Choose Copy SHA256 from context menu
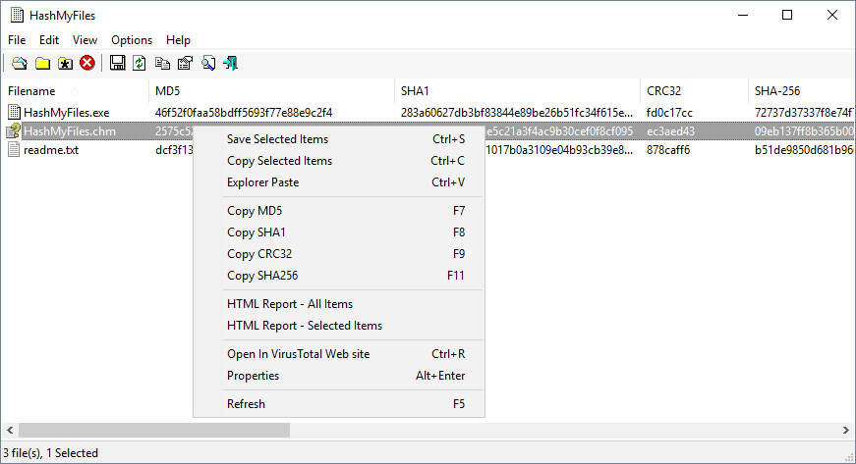Image resolution: width=856 pixels, height=464 pixels. [x=261, y=276]
